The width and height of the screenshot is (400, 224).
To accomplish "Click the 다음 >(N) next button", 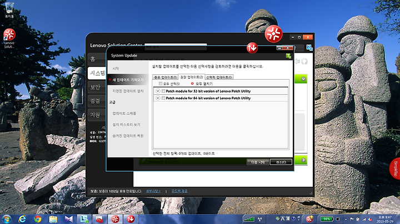I will [258, 162].
